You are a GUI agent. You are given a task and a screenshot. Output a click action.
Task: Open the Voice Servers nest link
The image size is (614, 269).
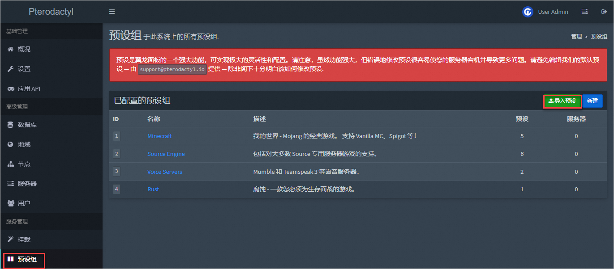coord(164,172)
